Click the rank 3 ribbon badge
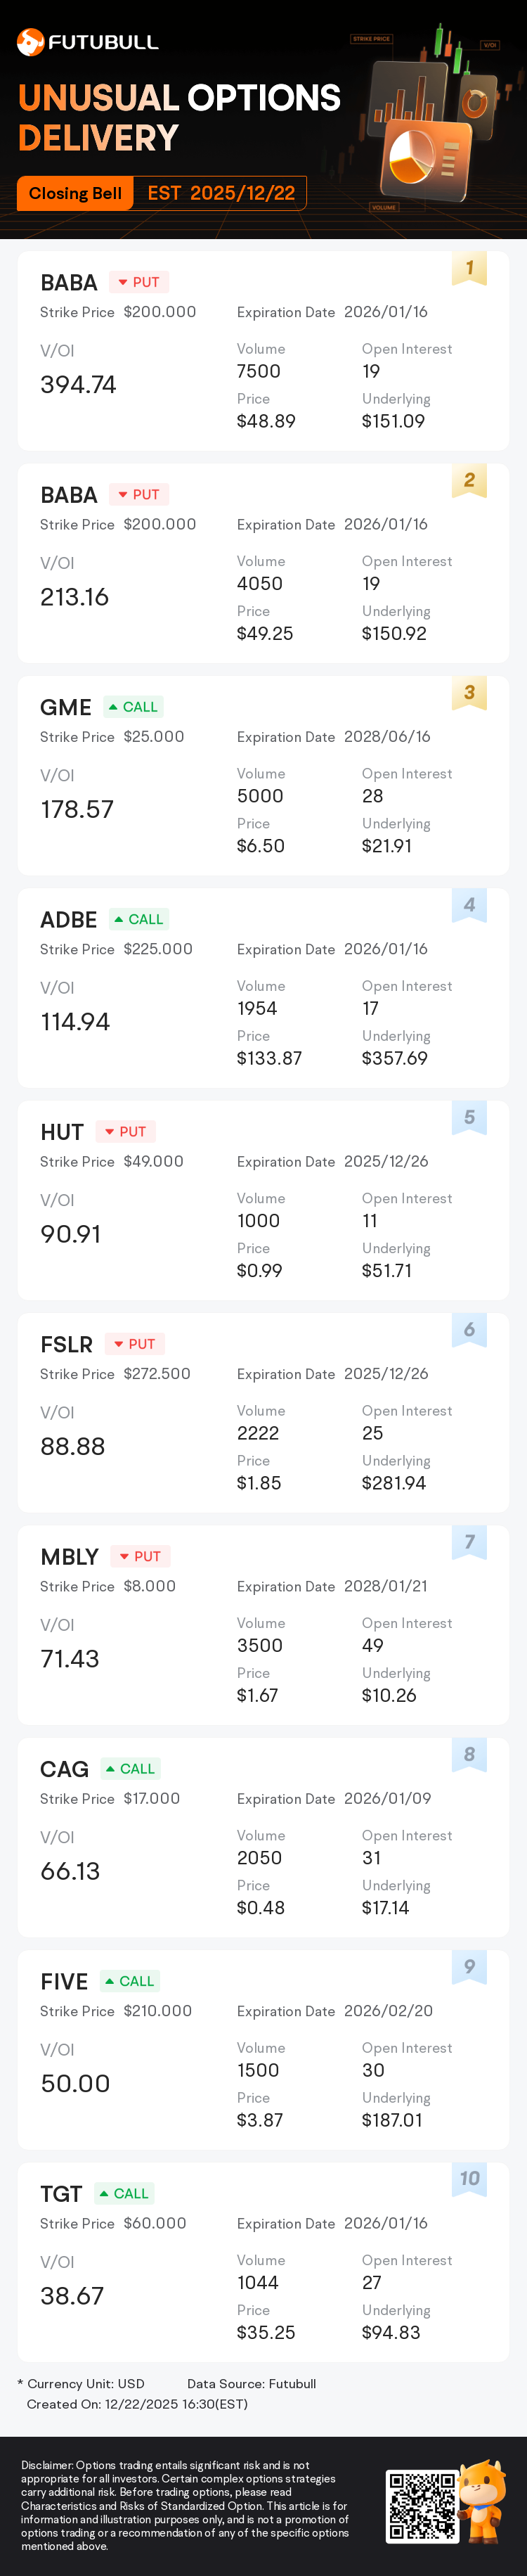The width and height of the screenshot is (527, 2576). [x=469, y=693]
